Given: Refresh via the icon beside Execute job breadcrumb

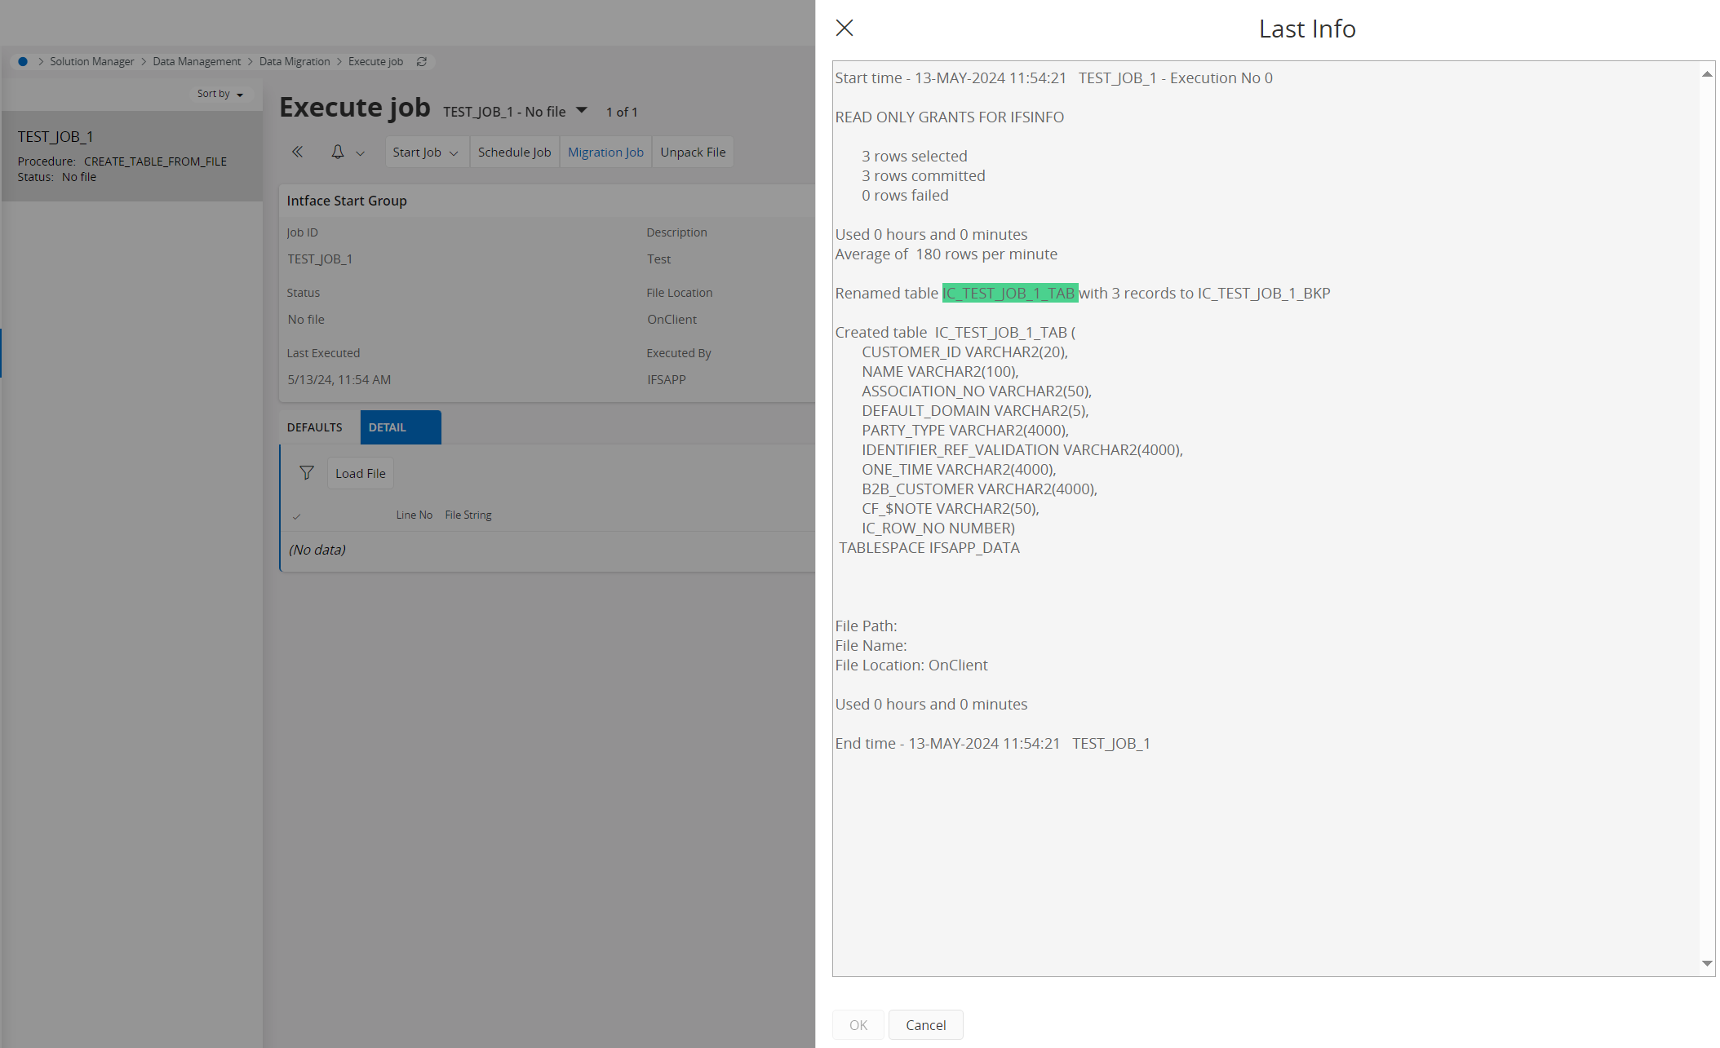Looking at the screenshot, I should [422, 61].
